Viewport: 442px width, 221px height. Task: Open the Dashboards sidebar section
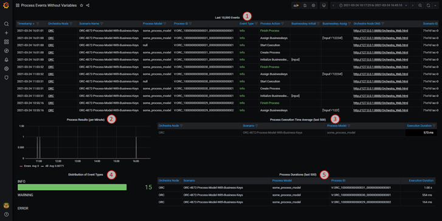pyautogui.click(x=6, y=42)
